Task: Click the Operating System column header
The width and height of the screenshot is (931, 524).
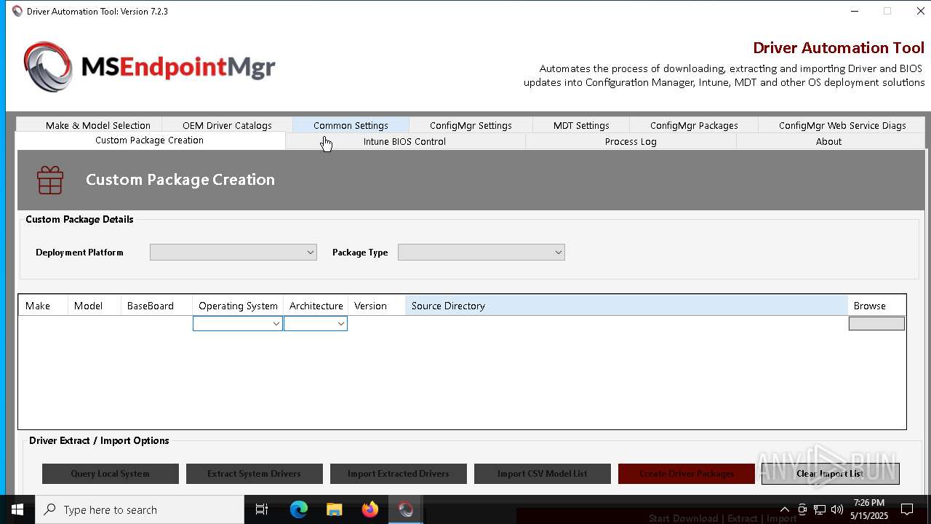Action: point(238,306)
